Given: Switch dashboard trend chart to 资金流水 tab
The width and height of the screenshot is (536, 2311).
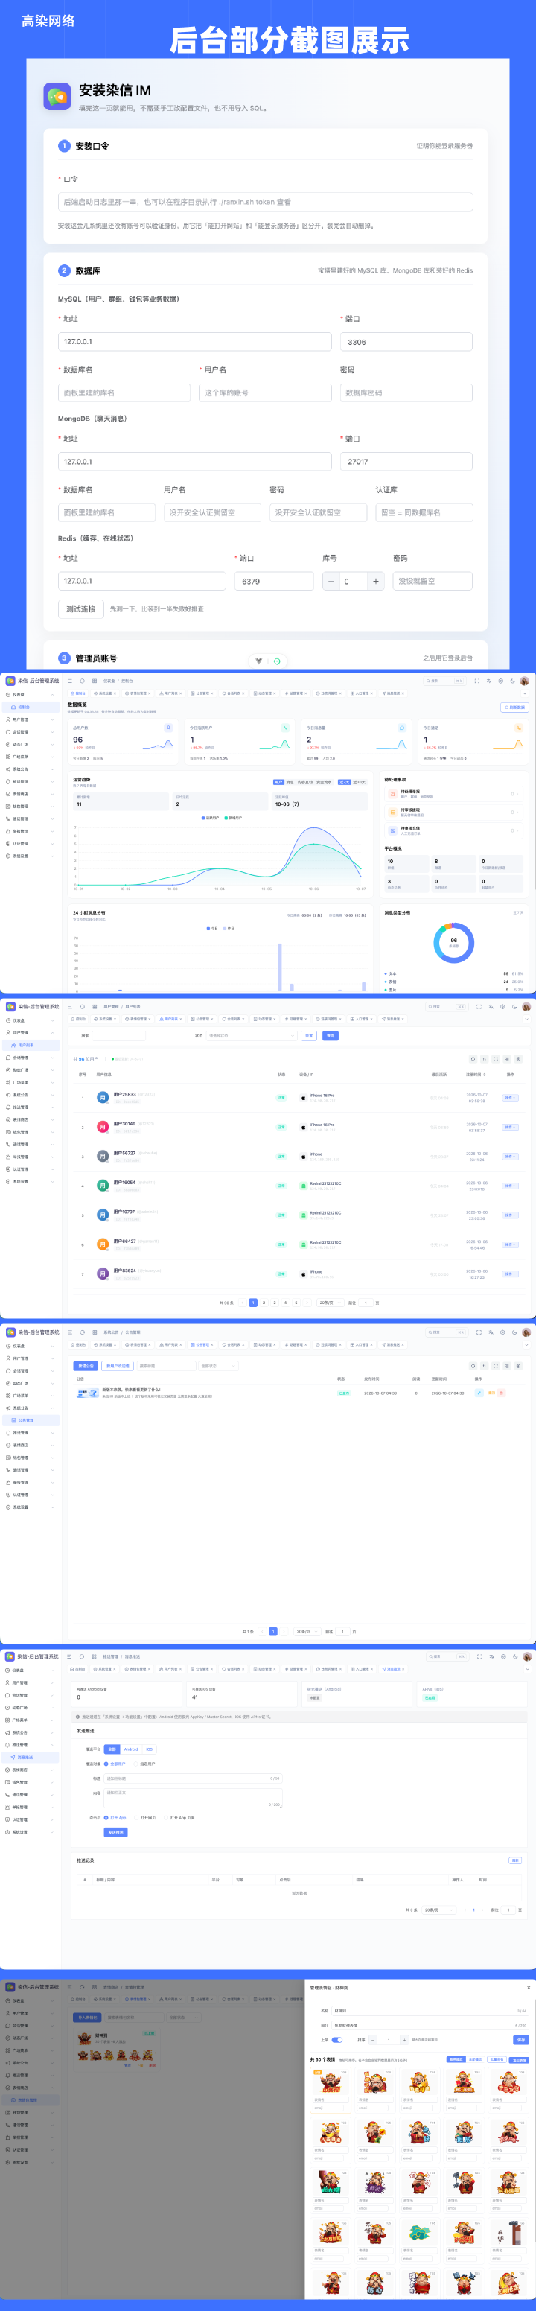Looking at the screenshot, I should click(324, 782).
